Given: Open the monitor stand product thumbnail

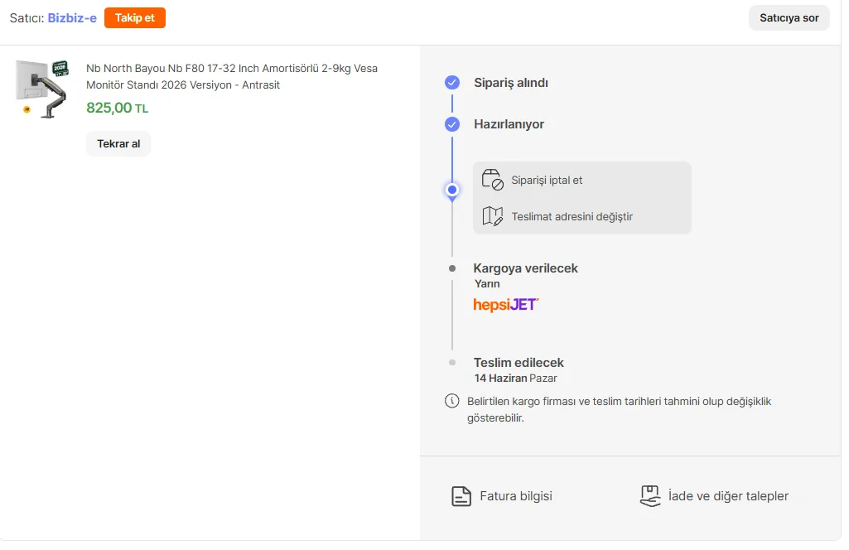Looking at the screenshot, I should tap(42, 89).
